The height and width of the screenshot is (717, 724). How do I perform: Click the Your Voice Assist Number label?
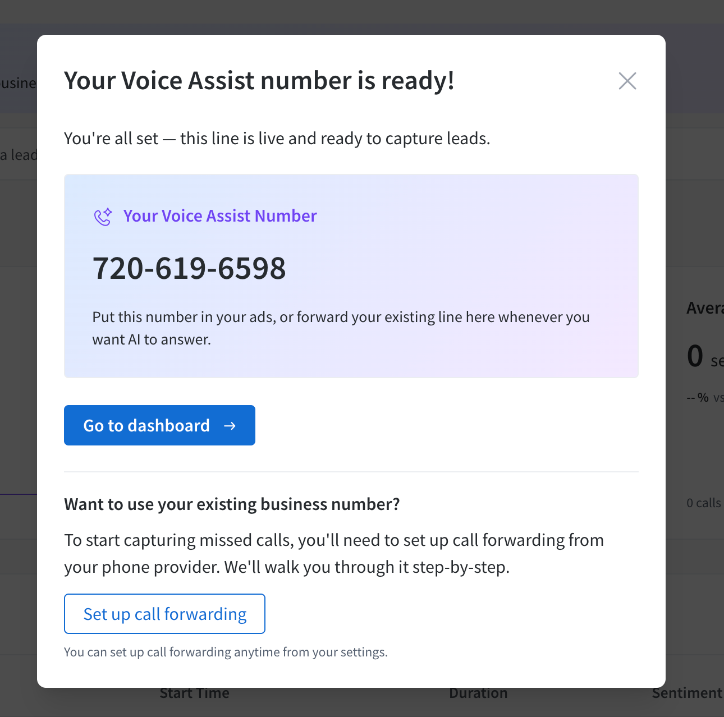point(220,215)
